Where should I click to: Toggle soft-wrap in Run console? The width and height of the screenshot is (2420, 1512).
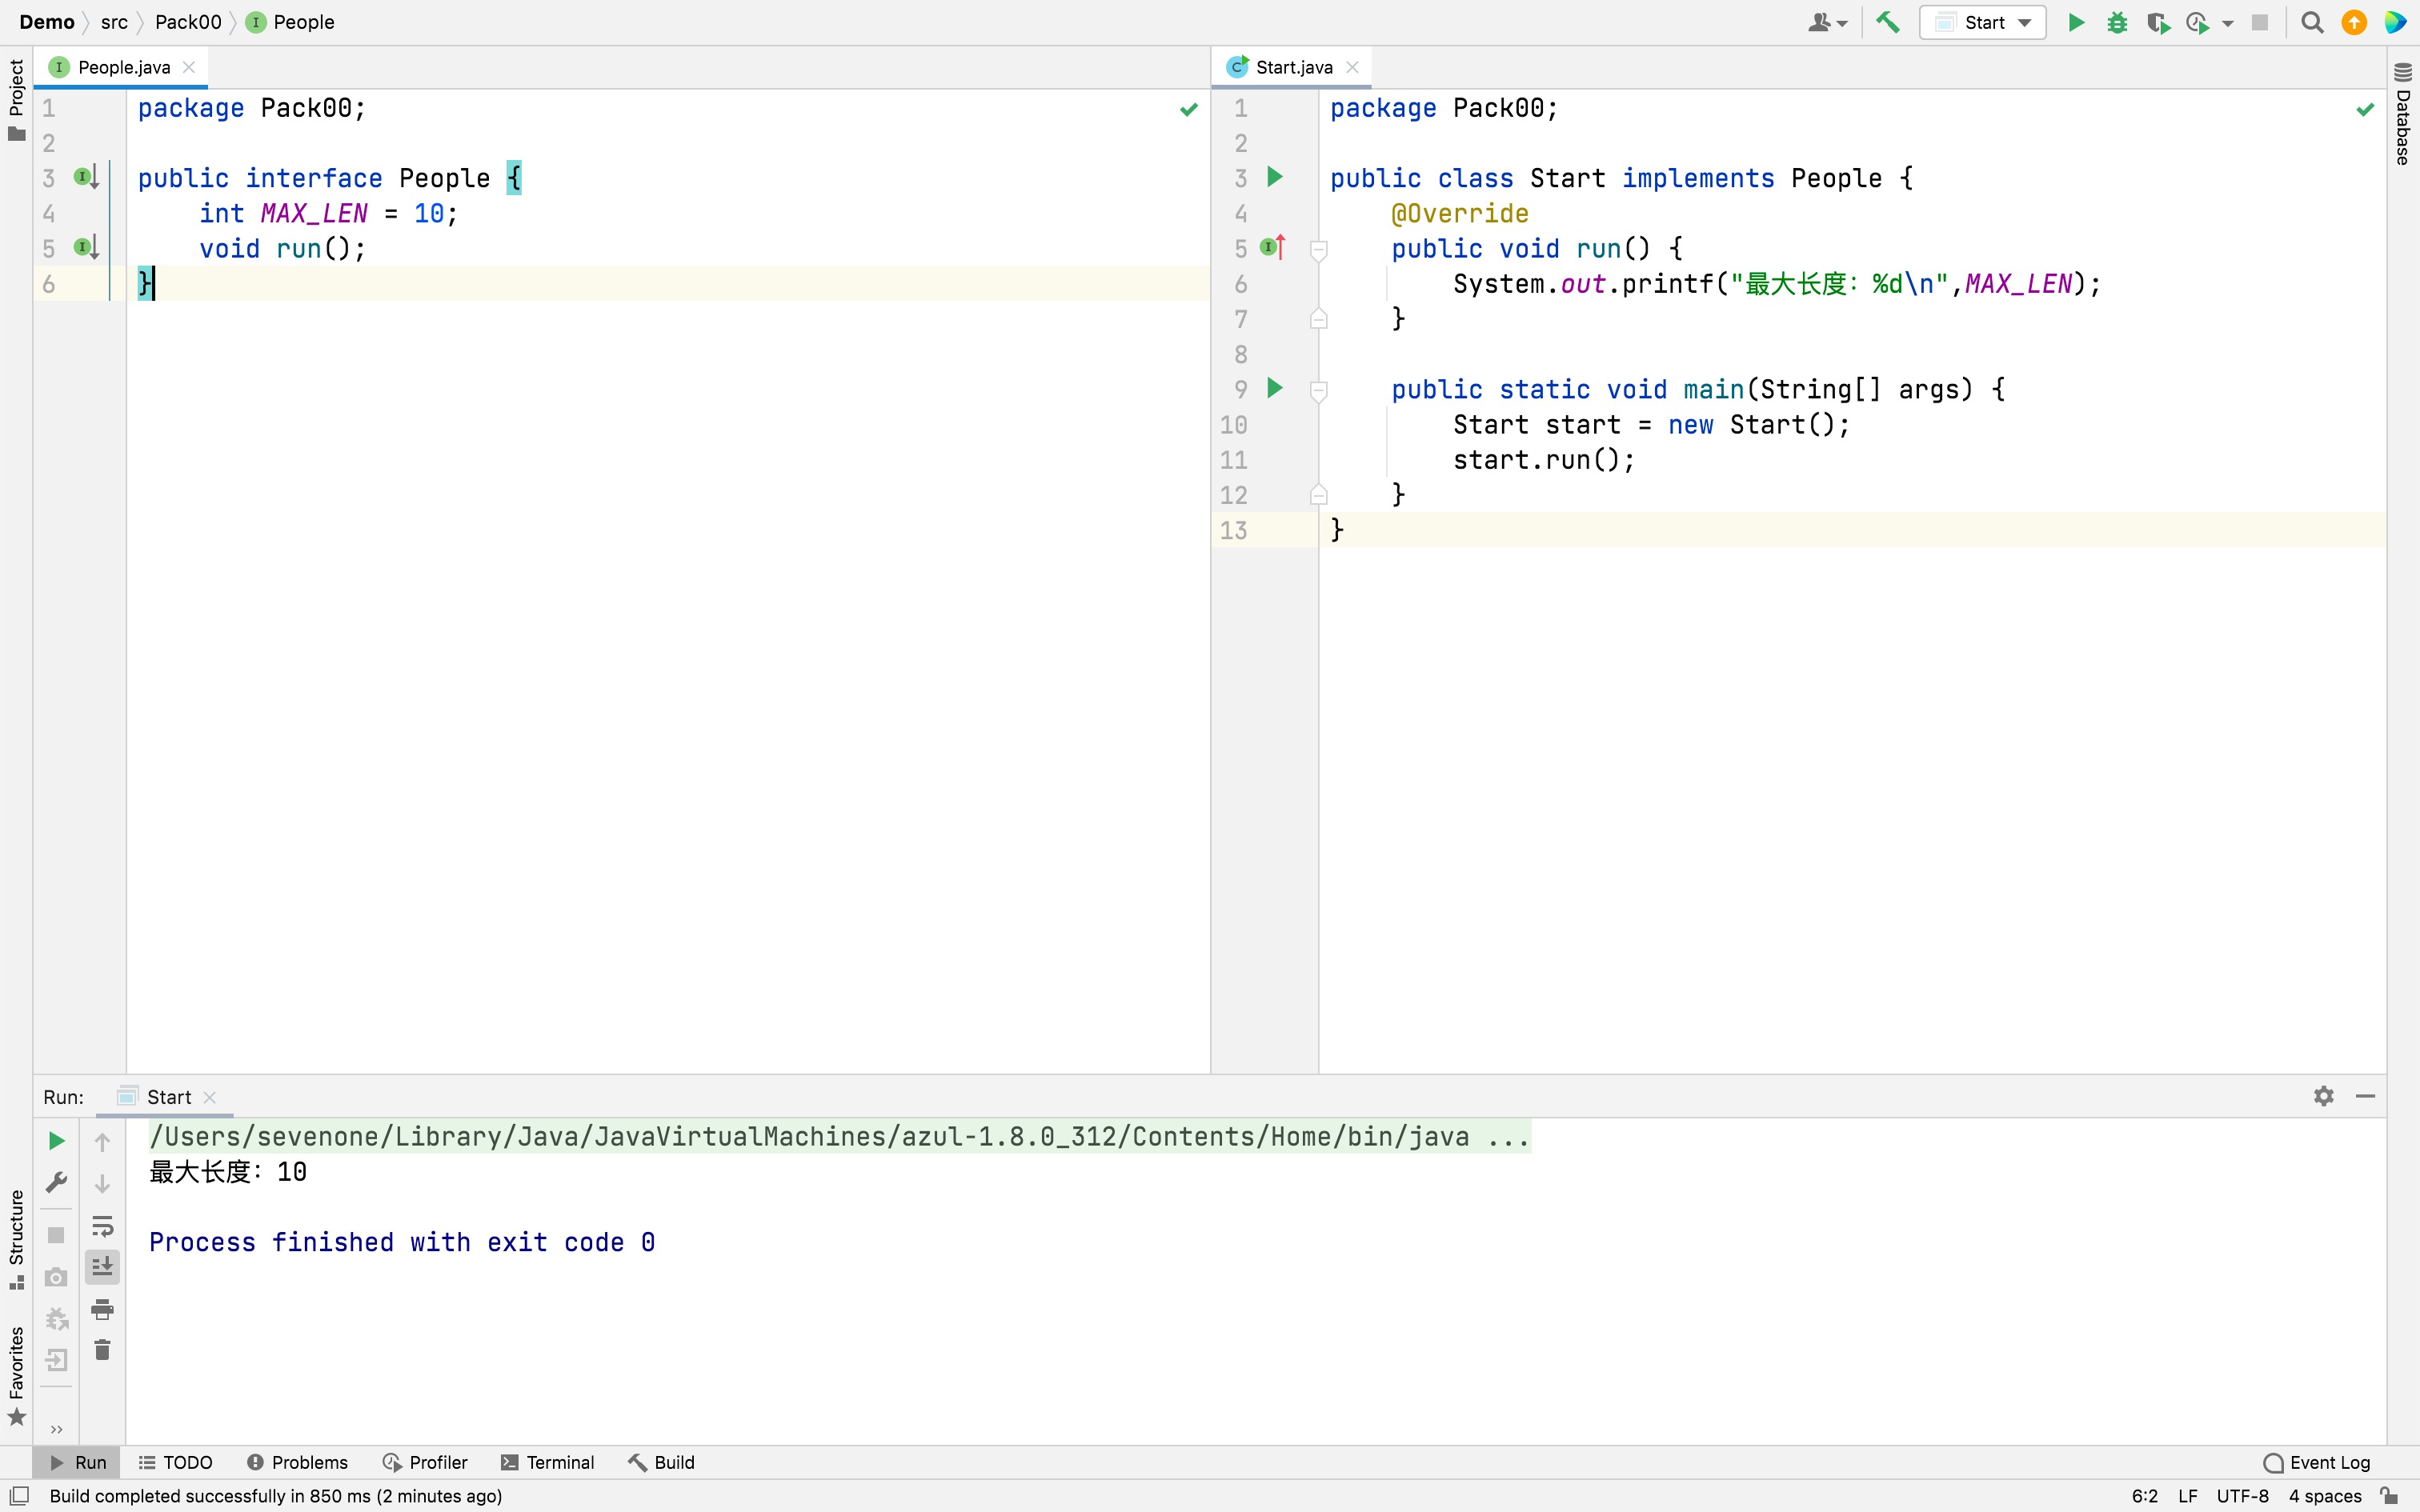(x=102, y=1226)
